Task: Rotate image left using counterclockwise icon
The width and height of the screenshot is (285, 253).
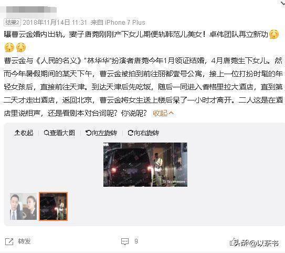Action: click(x=88, y=133)
